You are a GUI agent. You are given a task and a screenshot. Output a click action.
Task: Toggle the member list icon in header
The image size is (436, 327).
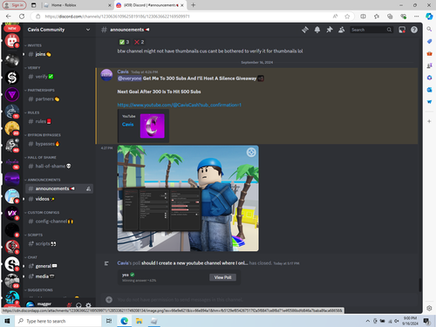[x=342, y=30]
